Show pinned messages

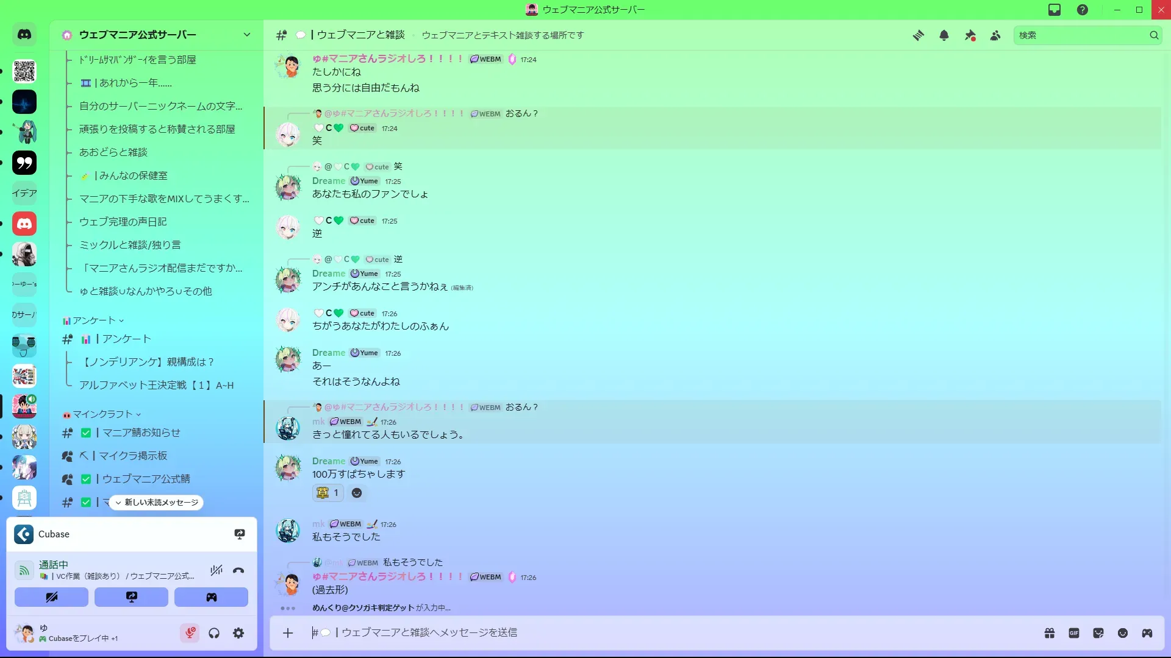[970, 35]
